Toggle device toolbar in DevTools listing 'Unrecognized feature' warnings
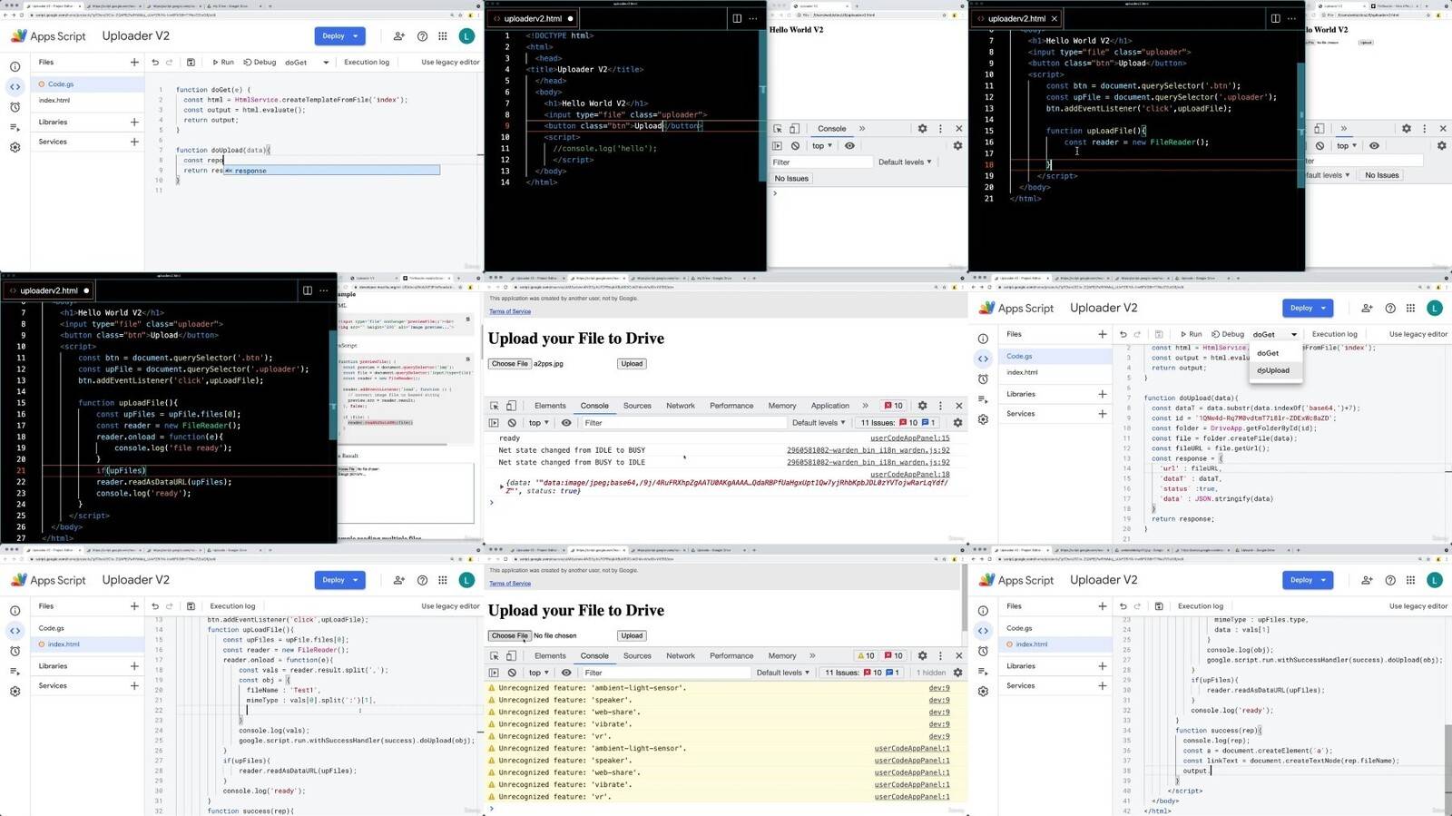 pos(511,655)
